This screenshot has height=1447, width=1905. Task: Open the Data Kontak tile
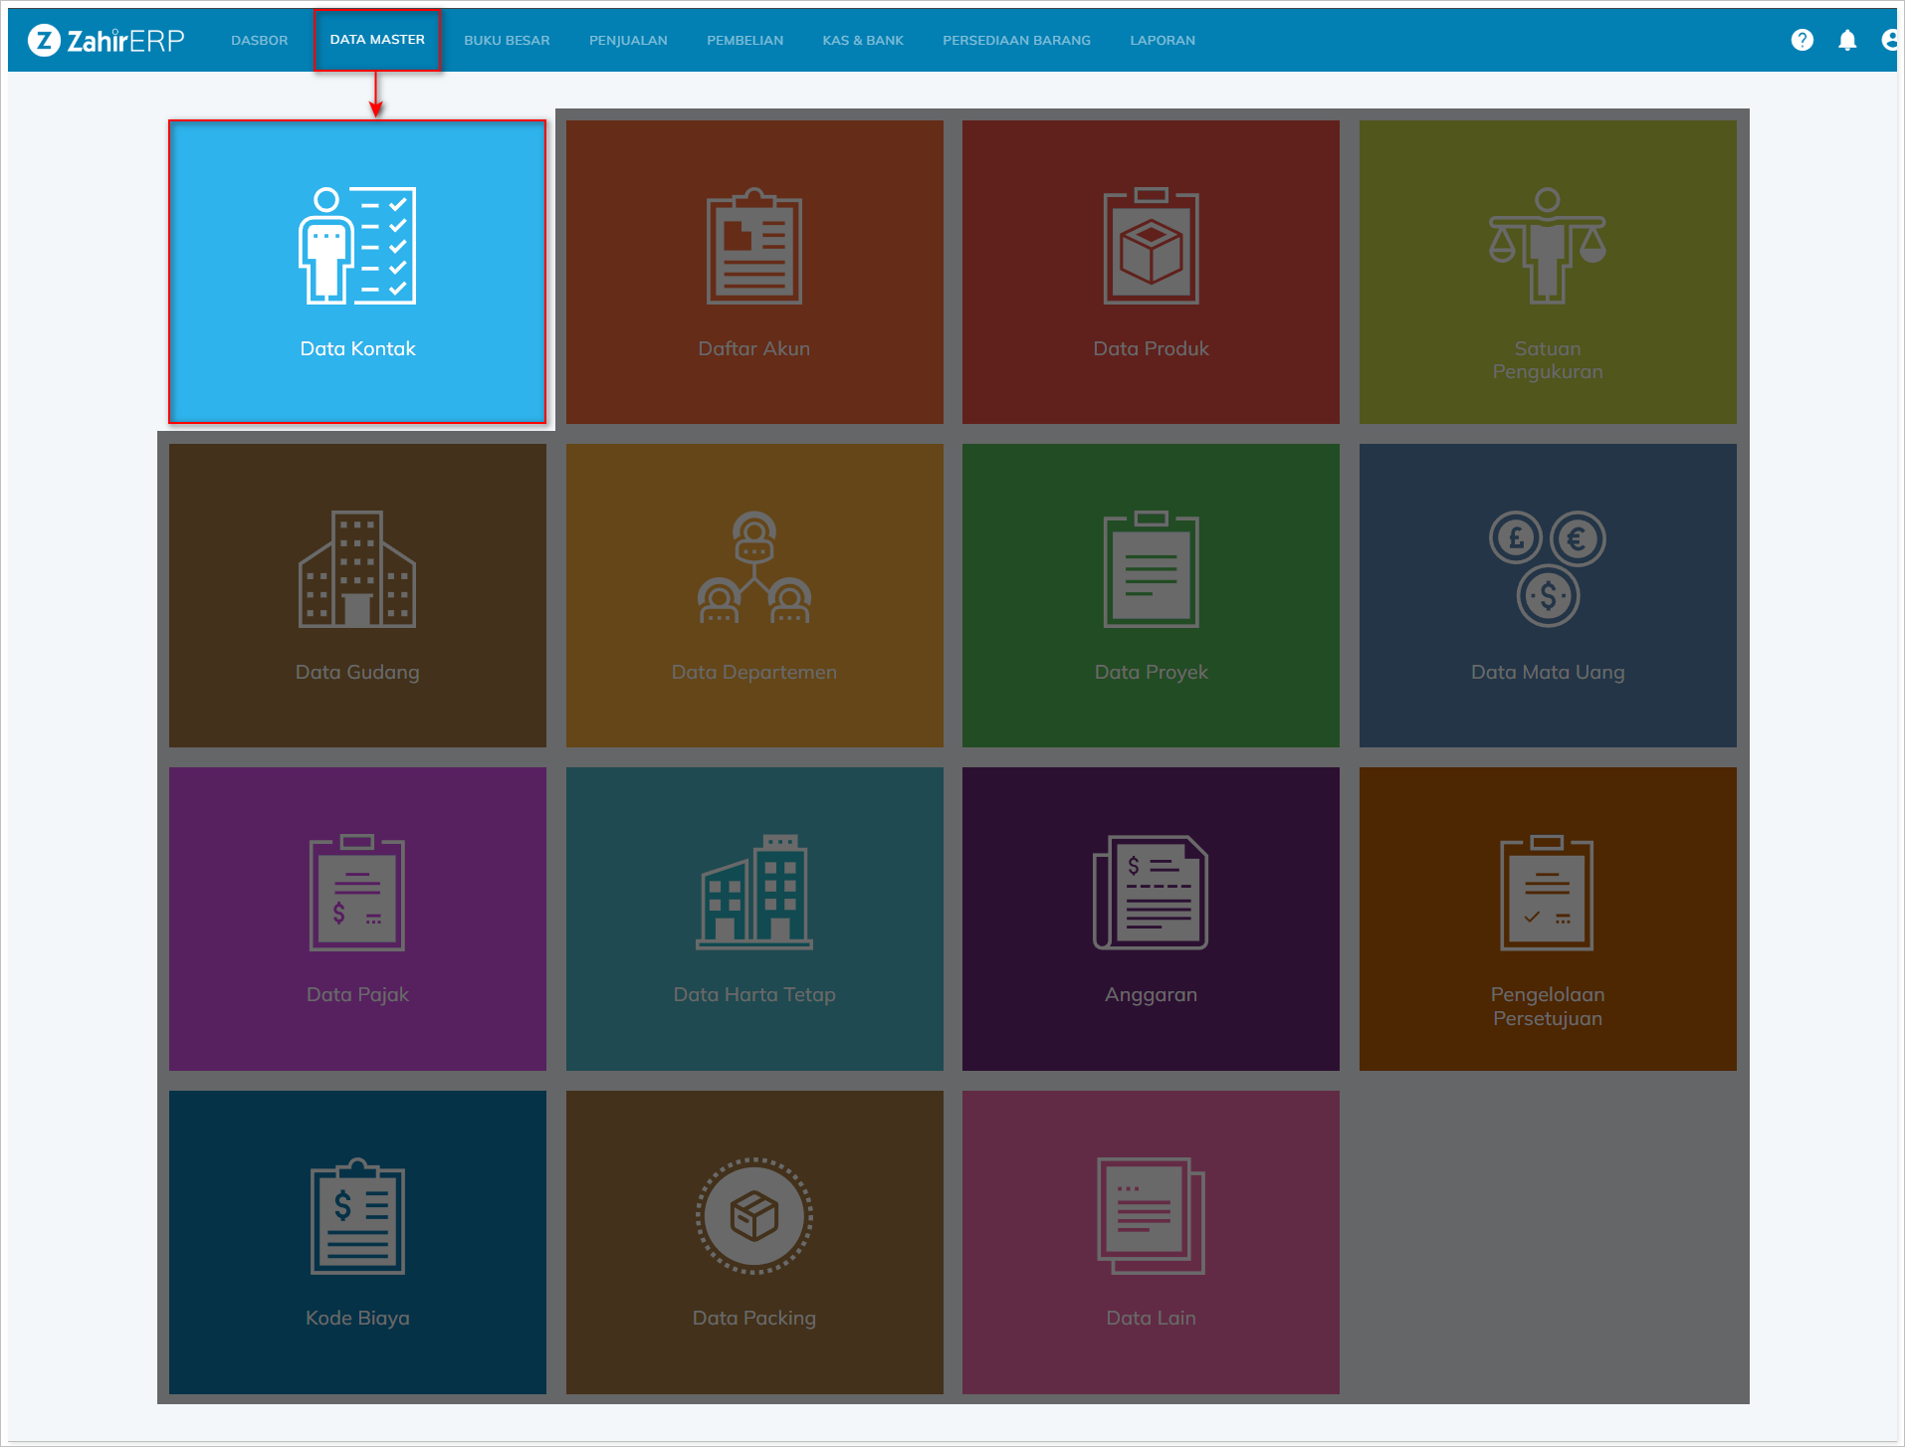(x=357, y=272)
